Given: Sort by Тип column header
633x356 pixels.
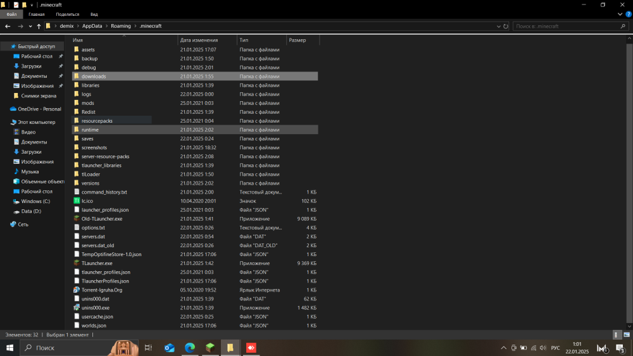Looking at the screenshot, I should click(261, 40).
